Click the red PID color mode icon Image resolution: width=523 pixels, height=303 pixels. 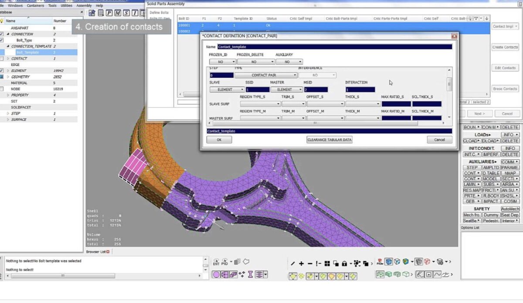point(380,262)
